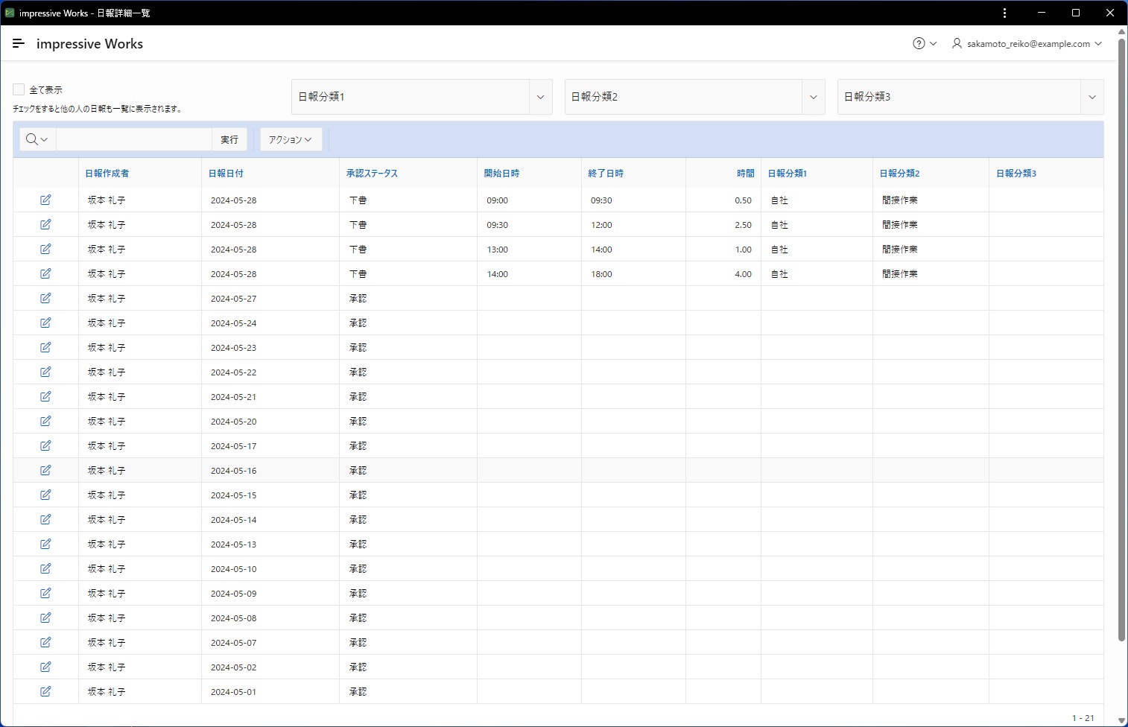Select the 2.50 hours cell
This screenshot has height=727, width=1128.
723,225
